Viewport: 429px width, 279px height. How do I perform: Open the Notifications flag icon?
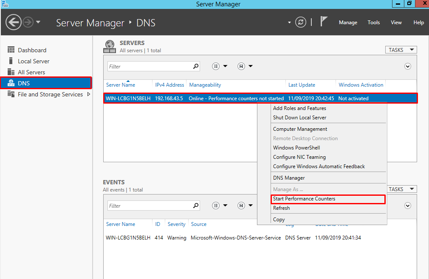pyautogui.click(x=324, y=21)
